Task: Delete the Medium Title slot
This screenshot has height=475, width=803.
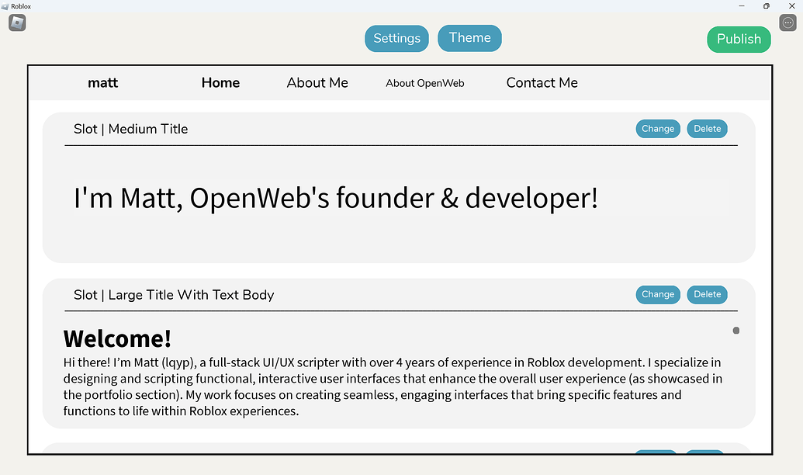Action: (707, 128)
